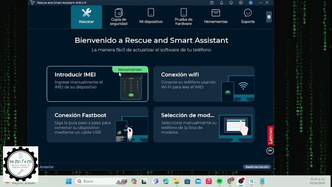This screenshot has height=187, width=332.
Task: Click the Realimentación button
Action: (x=257, y=167)
